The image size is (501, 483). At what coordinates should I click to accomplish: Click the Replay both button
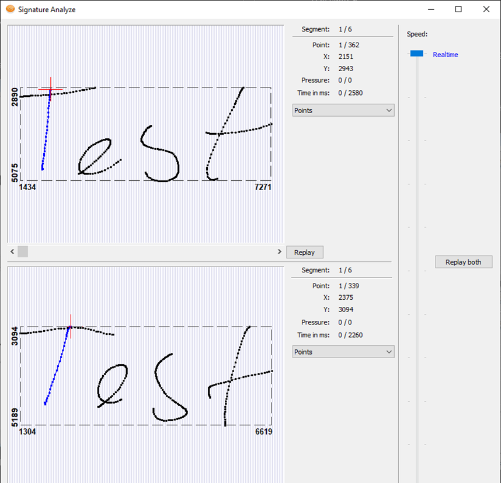[463, 262]
